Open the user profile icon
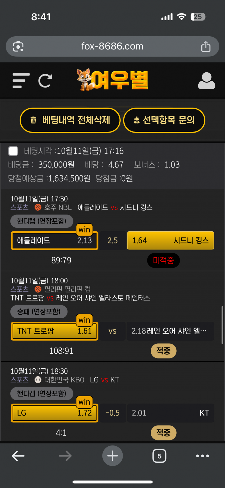The width and height of the screenshot is (225, 488). coord(206,81)
